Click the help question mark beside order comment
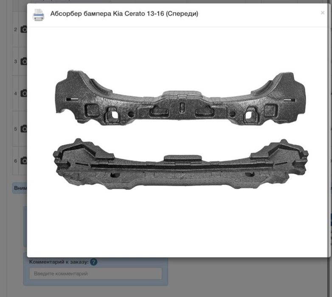Viewport: 332px width, 297px height. pos(93,262)
